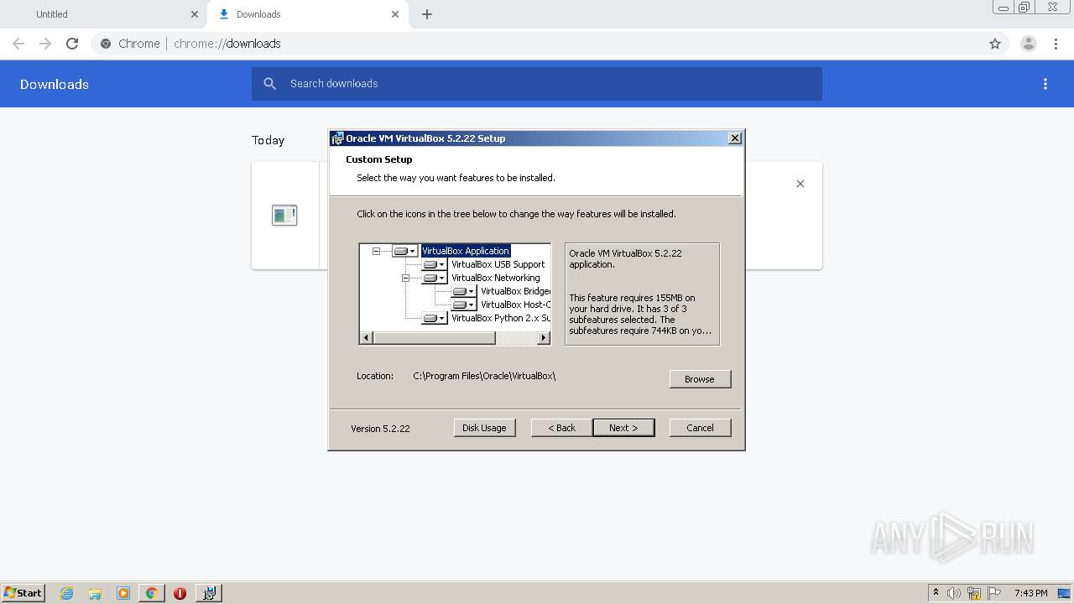Go back with the Back button

561,428
